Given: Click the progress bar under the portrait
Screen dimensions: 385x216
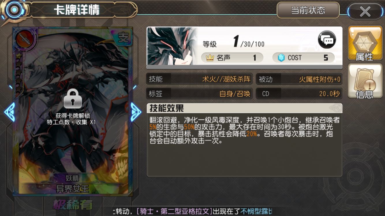Looking at the screenshot, I should click(x=244, y=67).
